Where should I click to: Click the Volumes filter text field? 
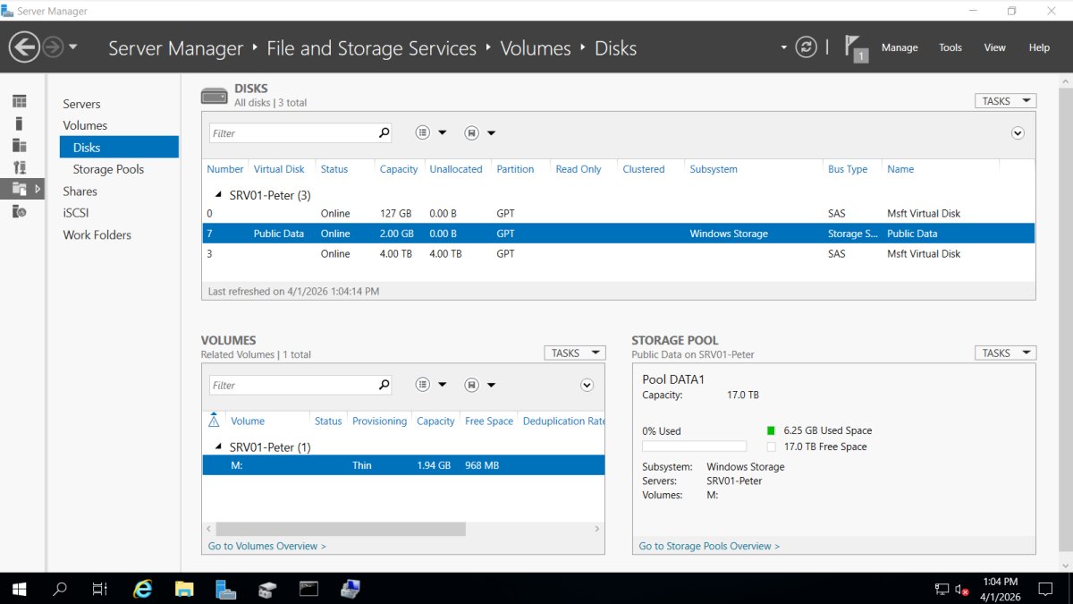click(291, 386)
